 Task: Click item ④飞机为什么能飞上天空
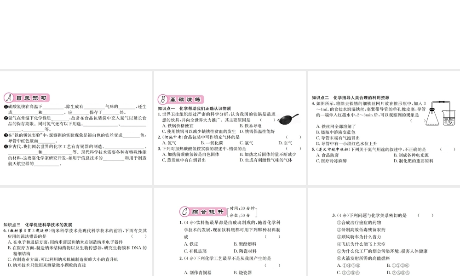tap(361, 244)
